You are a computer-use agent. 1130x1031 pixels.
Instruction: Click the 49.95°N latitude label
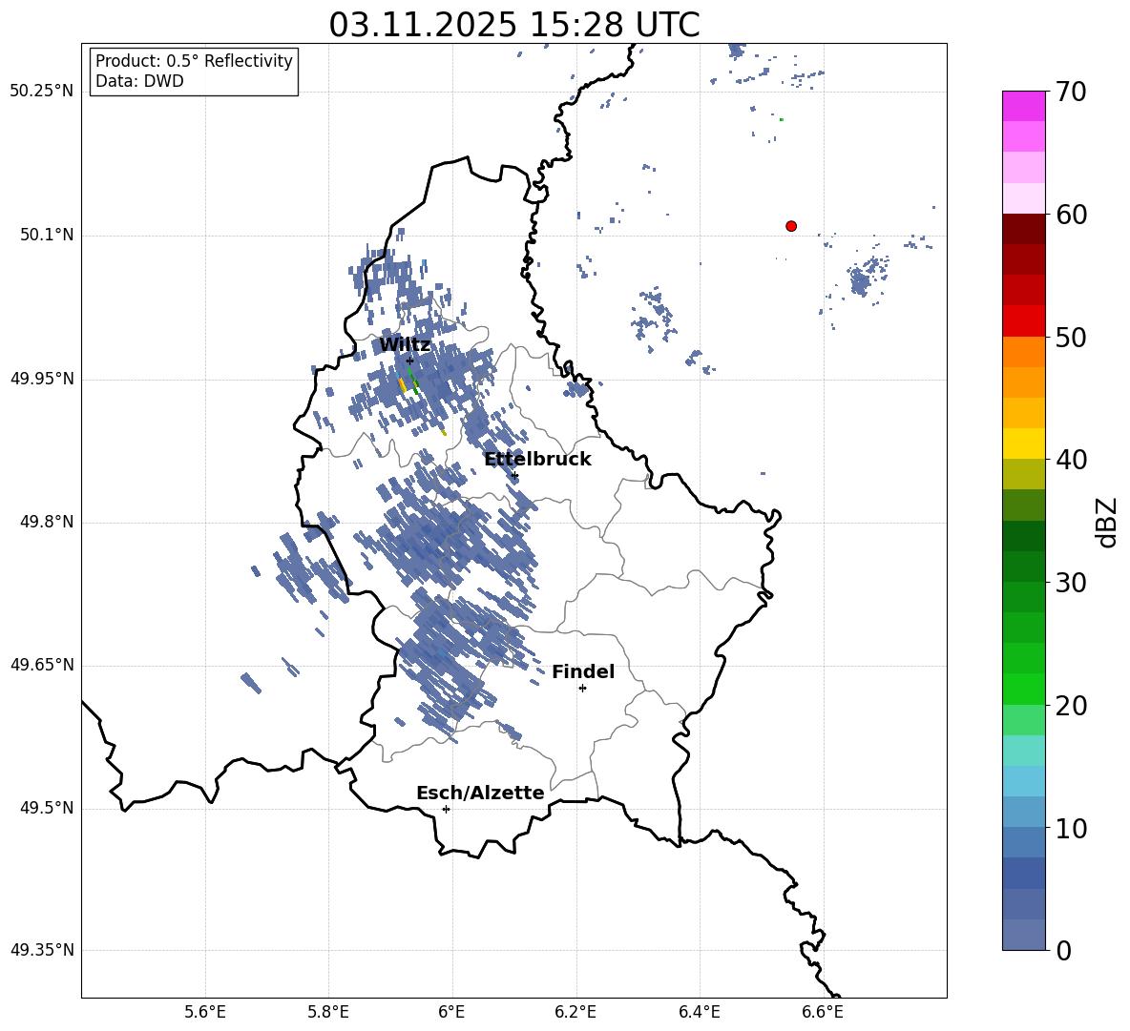point(42,379)
